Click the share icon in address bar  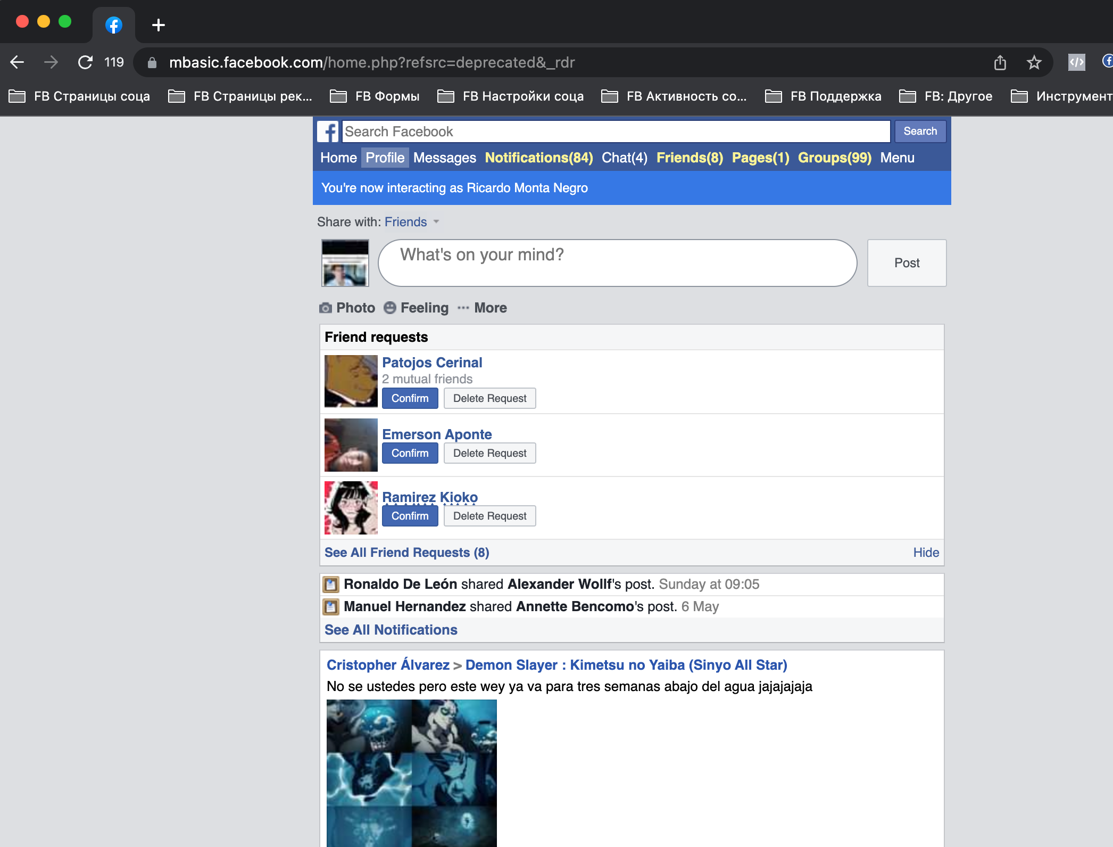click(x=1000, y=62)
